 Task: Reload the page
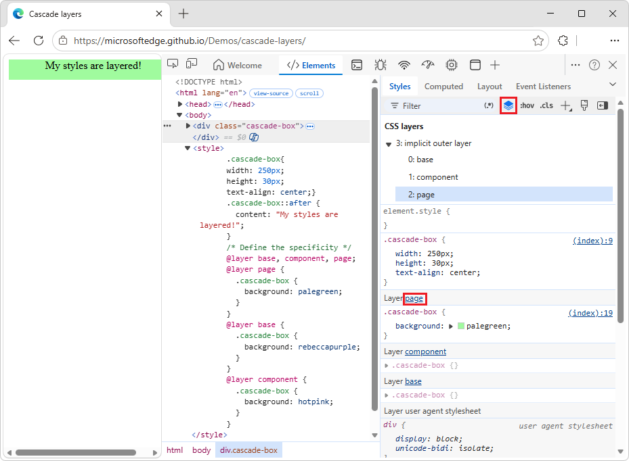(x=39, y=41)
